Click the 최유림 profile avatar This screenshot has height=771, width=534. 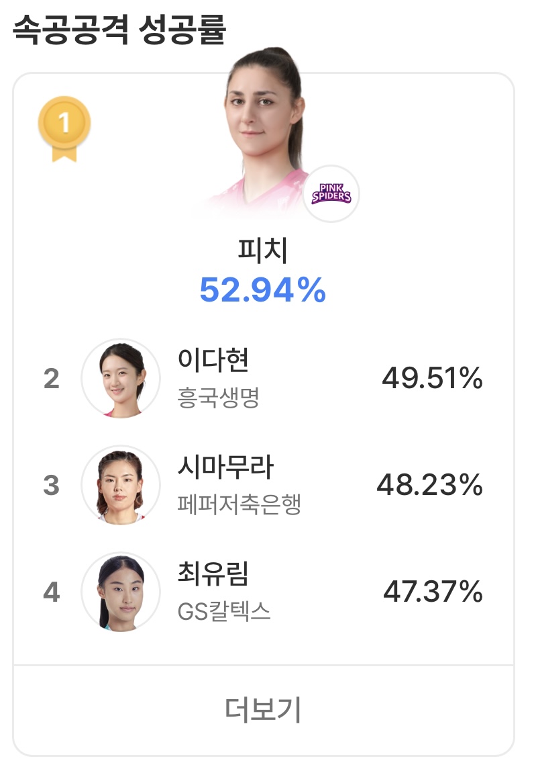pyautogui.click(x=121, y=592)
